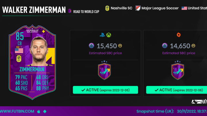The image size is (207, 116).
Task: Open the Zimmerman 85 CB player card
Action: coord(32,62)
